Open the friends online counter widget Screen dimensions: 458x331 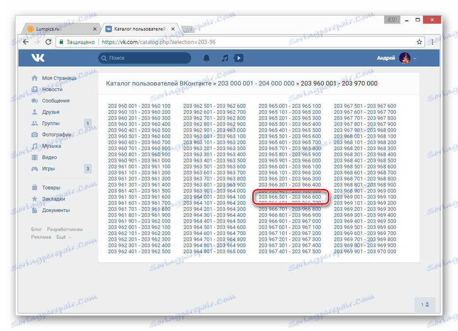pyautogui.click(x=425, y=304)
